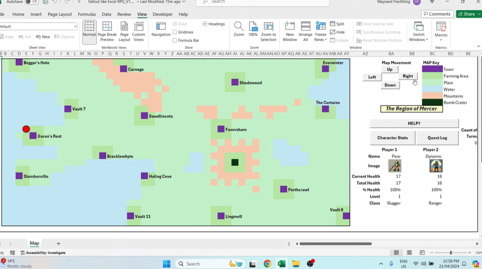Click the Split window icon
This screenshot has width=482, height=269.
pos(333,24)
